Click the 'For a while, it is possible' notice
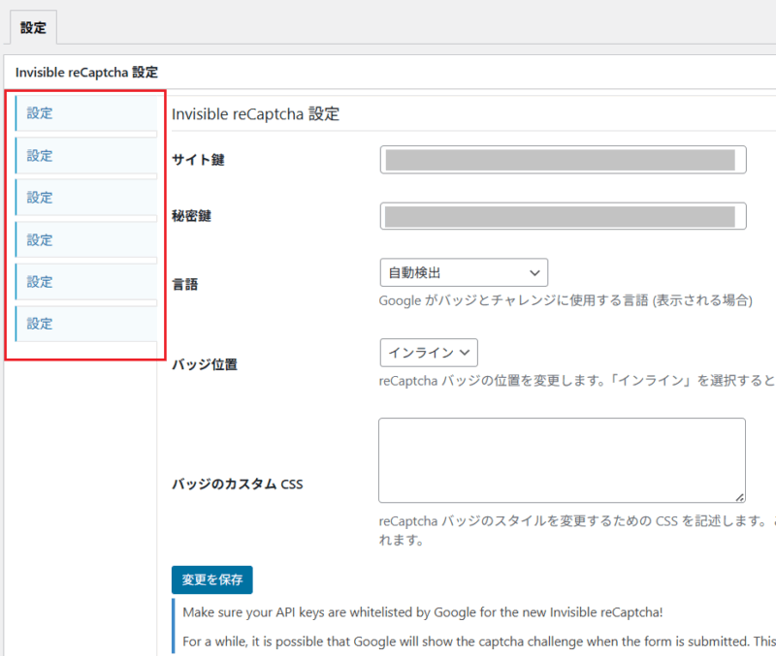The image size is (776, 656). click(478, 641)
